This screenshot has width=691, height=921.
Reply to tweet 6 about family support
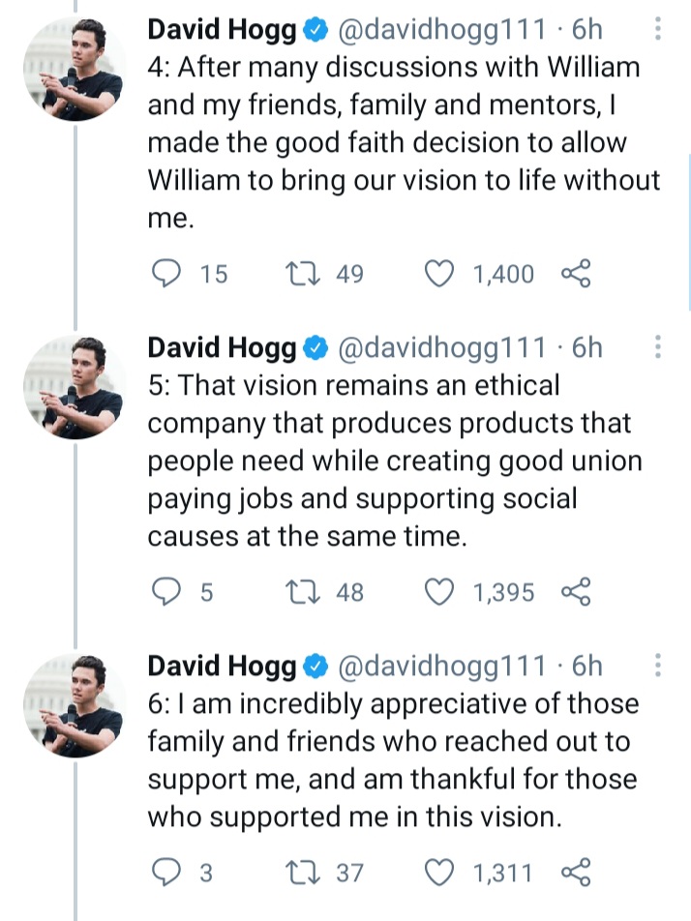pos(171,873)
